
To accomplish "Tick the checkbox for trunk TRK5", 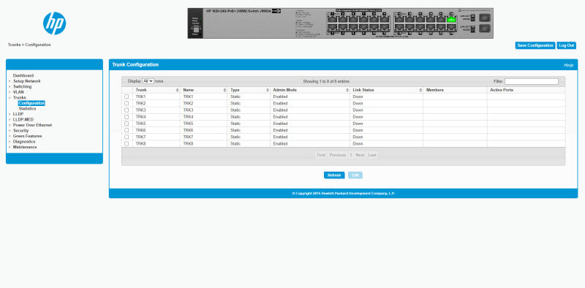I will point(127,124).
